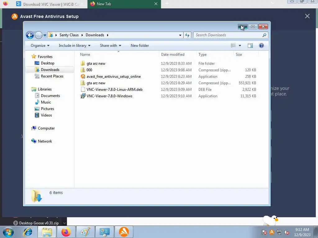Click the DEB File type cell
The width and height of the screenshot is (318, 238).
click(205, 90)
